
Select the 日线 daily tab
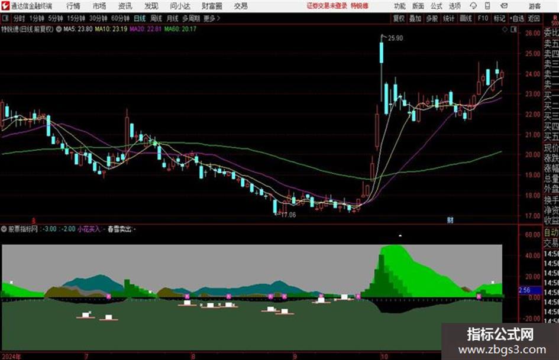tap(140, 18)
